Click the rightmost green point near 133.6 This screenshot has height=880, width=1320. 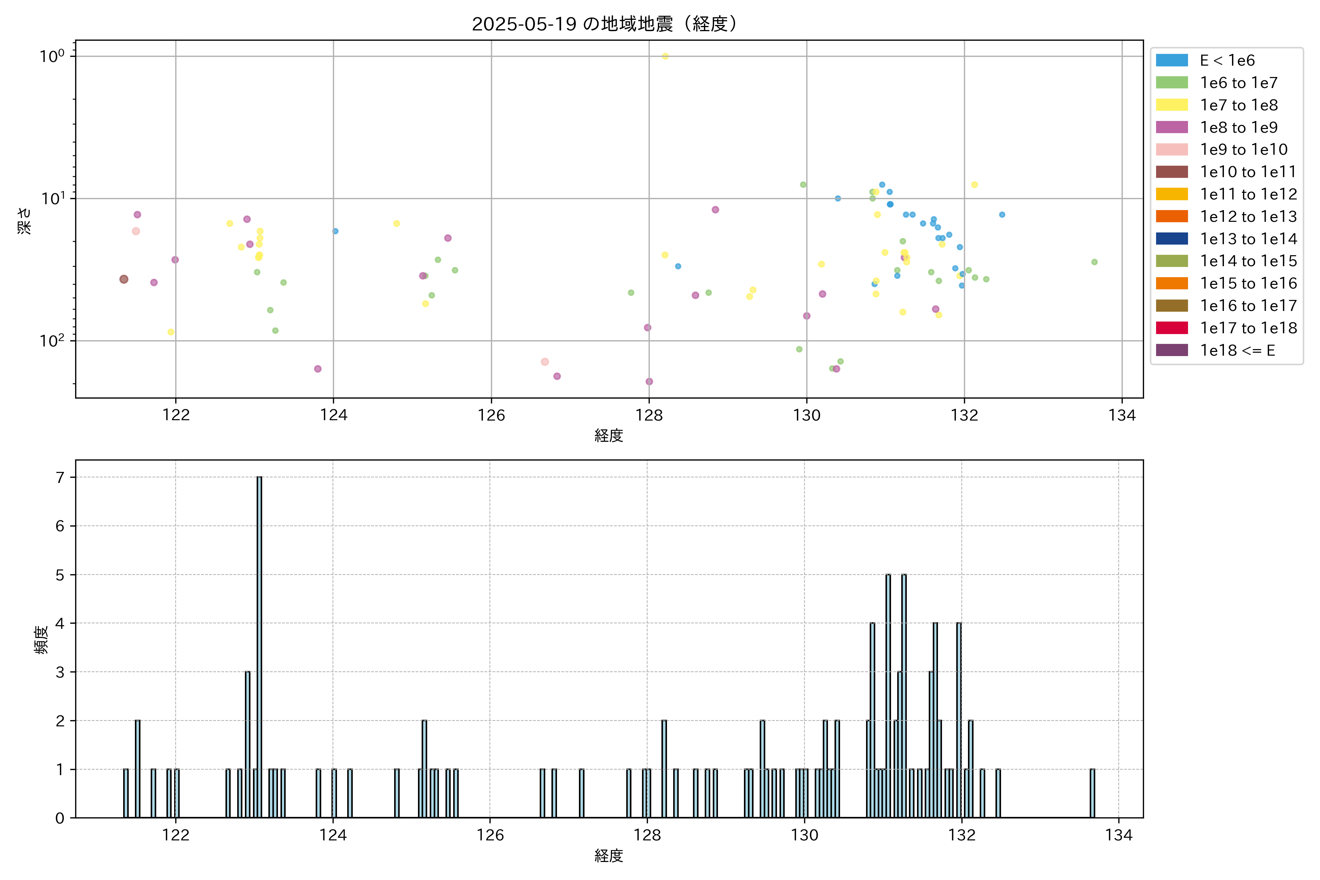(1094, 262)
